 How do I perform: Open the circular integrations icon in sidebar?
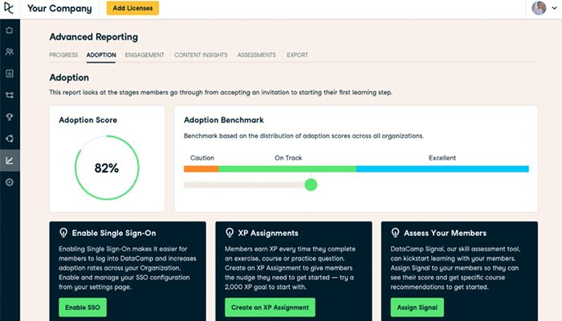10,139
